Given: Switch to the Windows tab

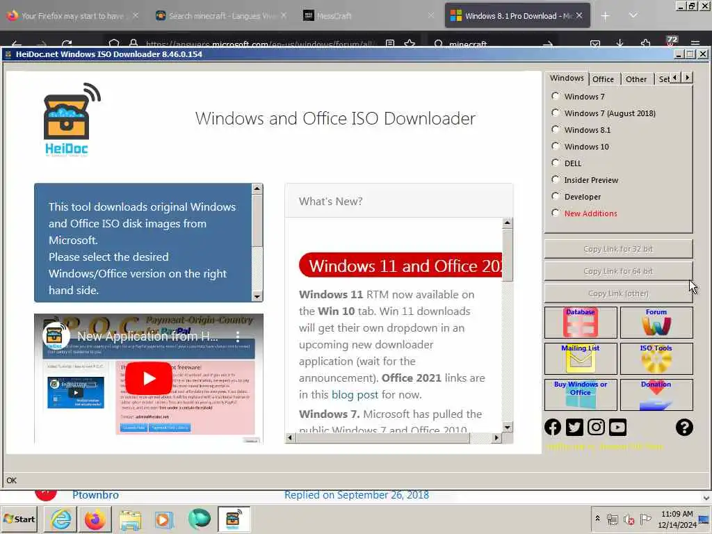Looking at the screenshot, I should click(567, 78).
